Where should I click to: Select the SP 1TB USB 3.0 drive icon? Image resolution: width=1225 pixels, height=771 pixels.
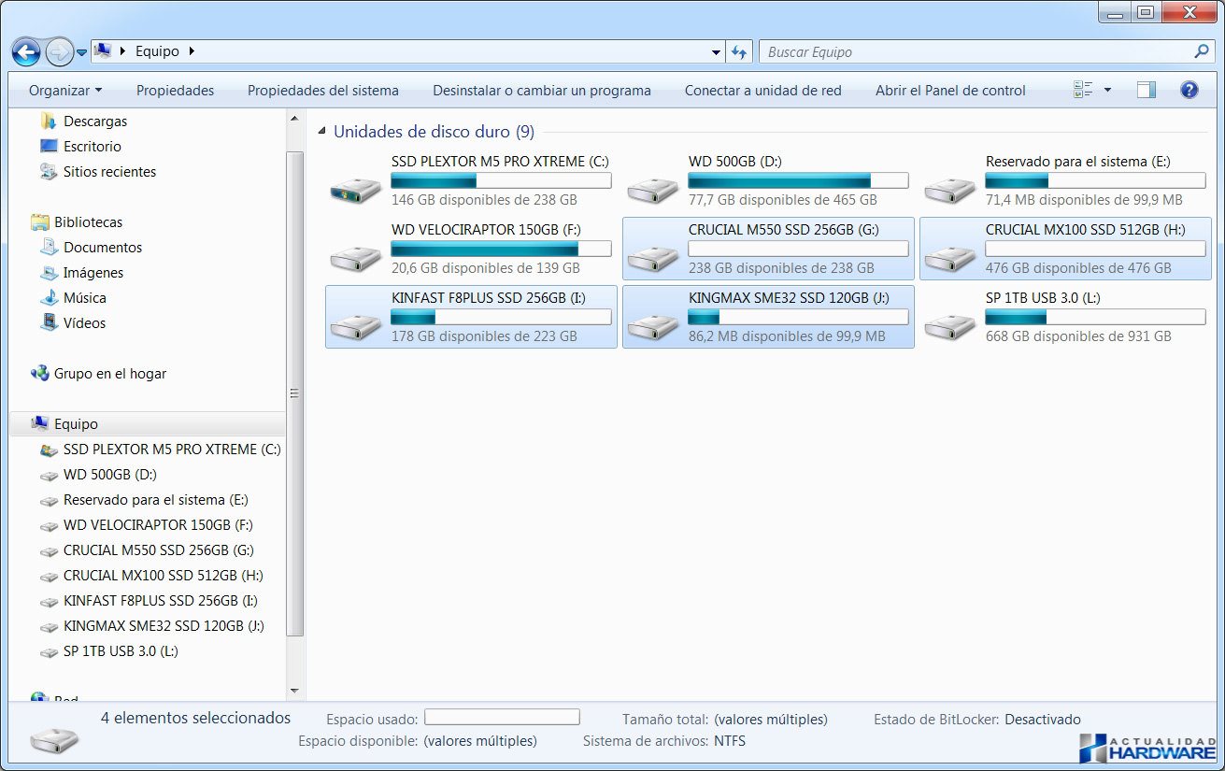point(950,323)
